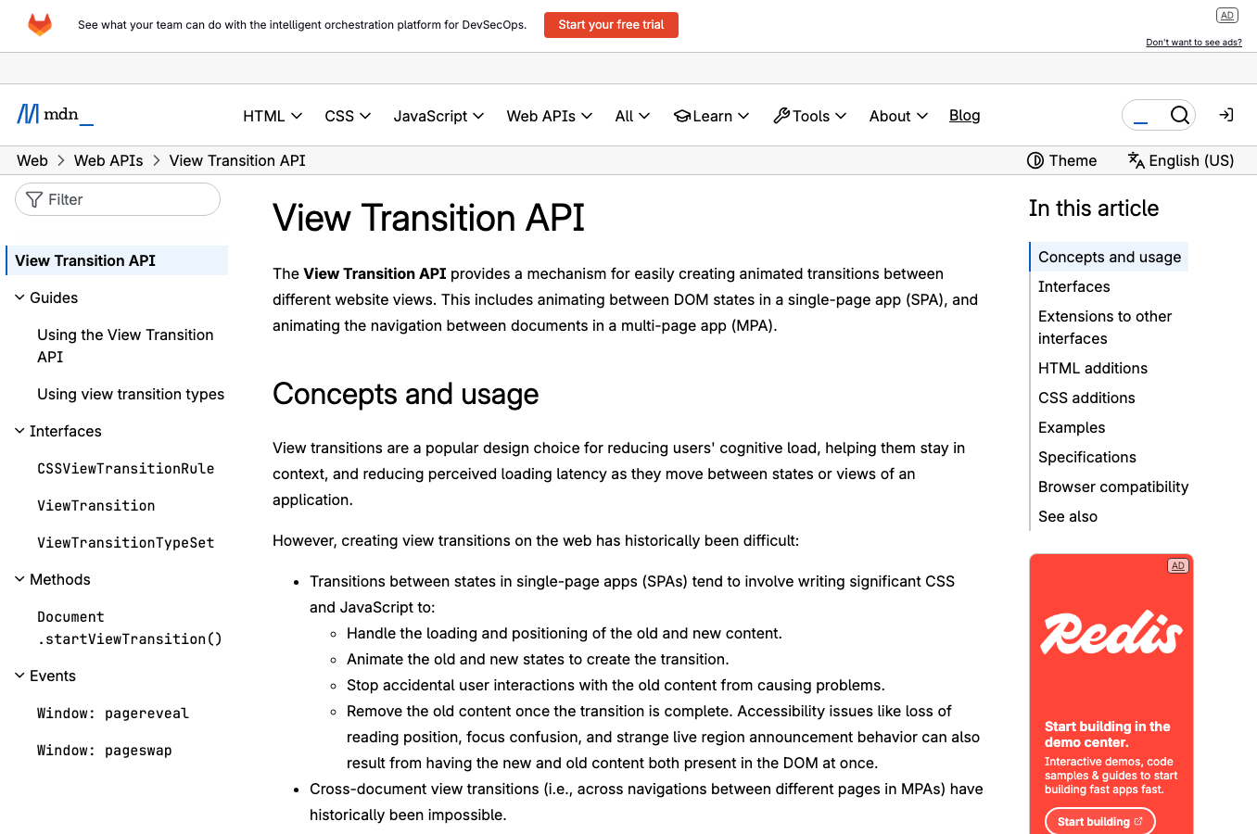Click the GitLab fox logo in the banner
The height and width of the screenshot is (834, 1257).
point(39,25)
